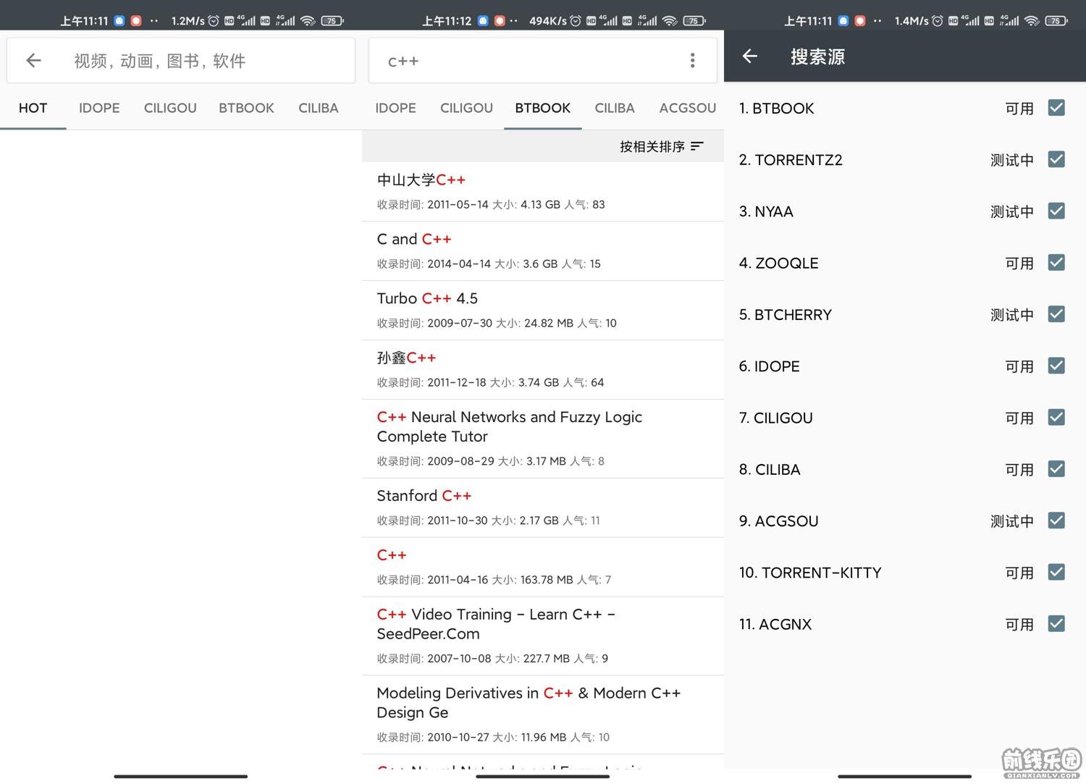Viewport: 1086px width, 784px height.
Task: Disable the NYAA search source
Action: [1056, 211]
